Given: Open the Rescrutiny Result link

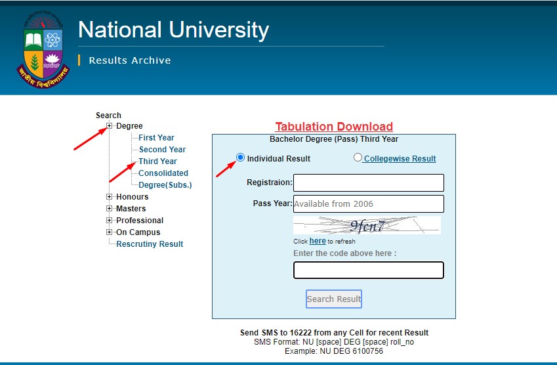Looking at the screenshot, I should pyautogui.click(x=150, y=244).
